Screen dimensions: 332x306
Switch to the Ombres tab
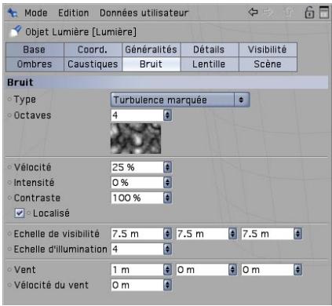click(35, 64)
